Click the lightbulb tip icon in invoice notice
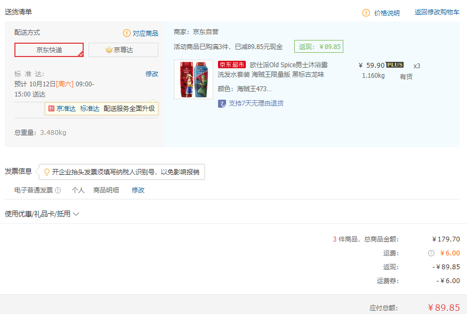Viewport: 467px width, 314px height. point(47,172)
